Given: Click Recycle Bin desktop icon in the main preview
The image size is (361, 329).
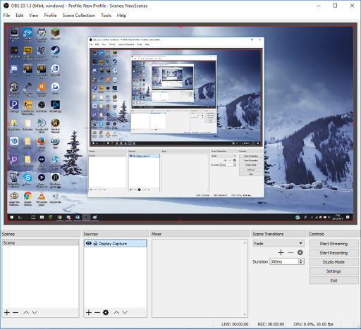Looking at the screenshot, I should [x=55, y=197].
